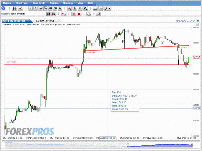202x151 pixels.
Task: Set the 5H time scale
Action: (x=55, y=9)
